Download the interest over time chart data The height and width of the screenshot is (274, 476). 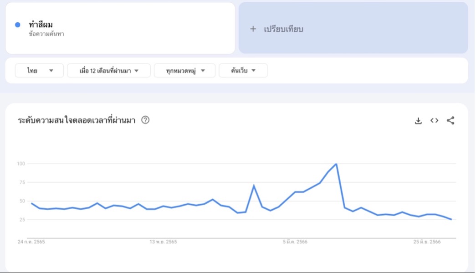[x=418, y=121]
